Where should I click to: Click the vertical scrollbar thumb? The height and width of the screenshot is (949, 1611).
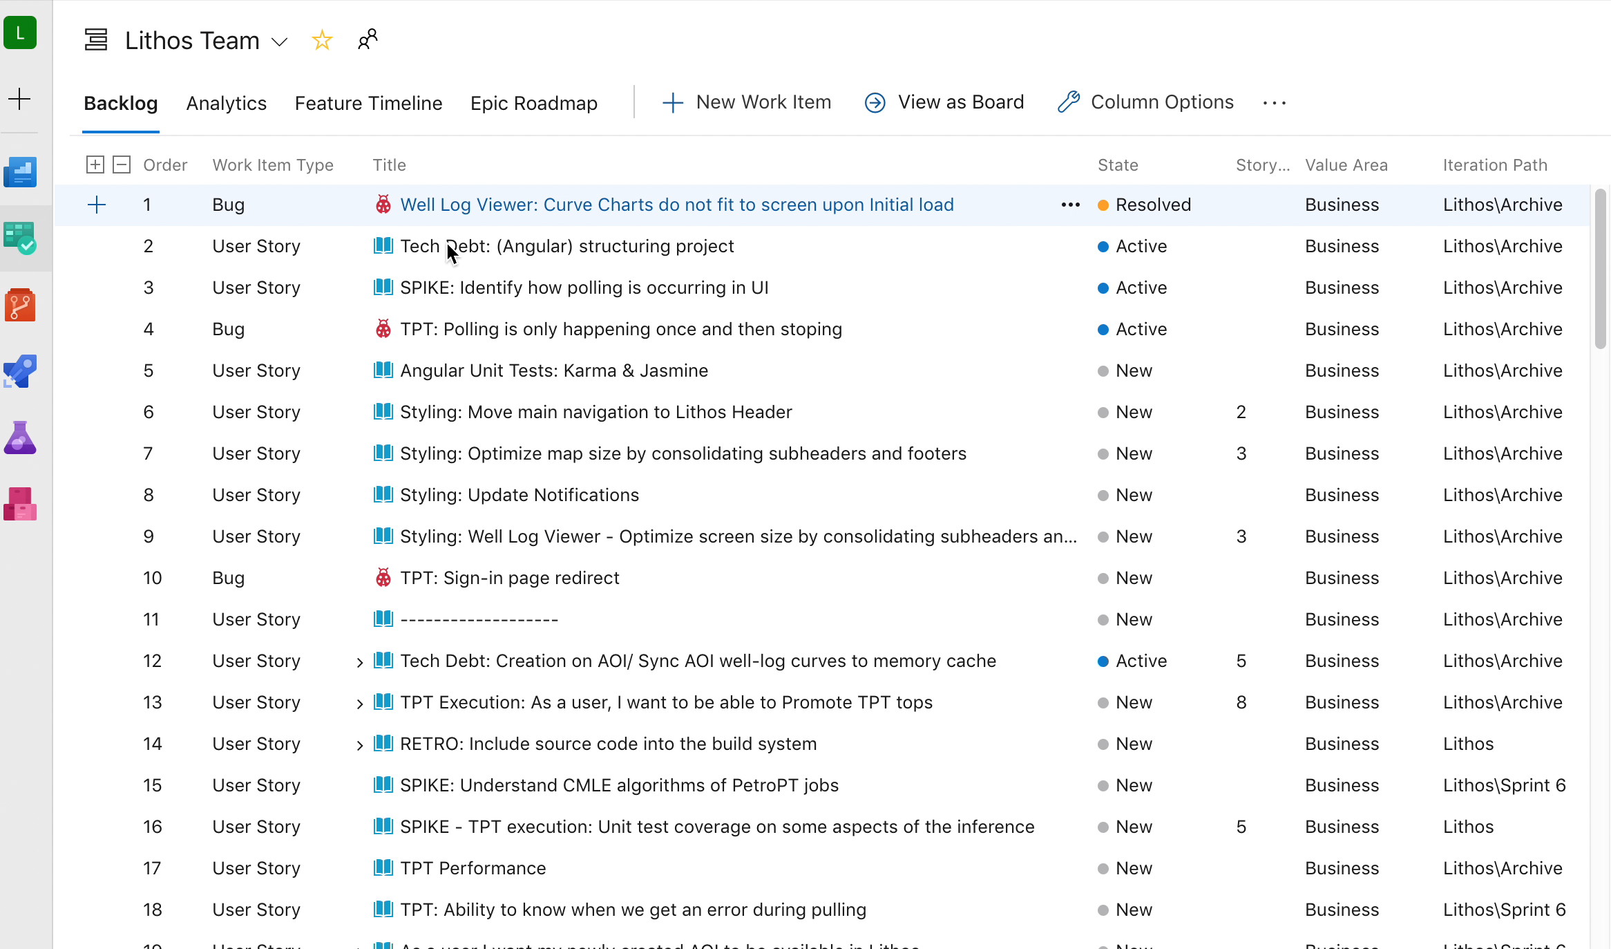click(1600, 270)
